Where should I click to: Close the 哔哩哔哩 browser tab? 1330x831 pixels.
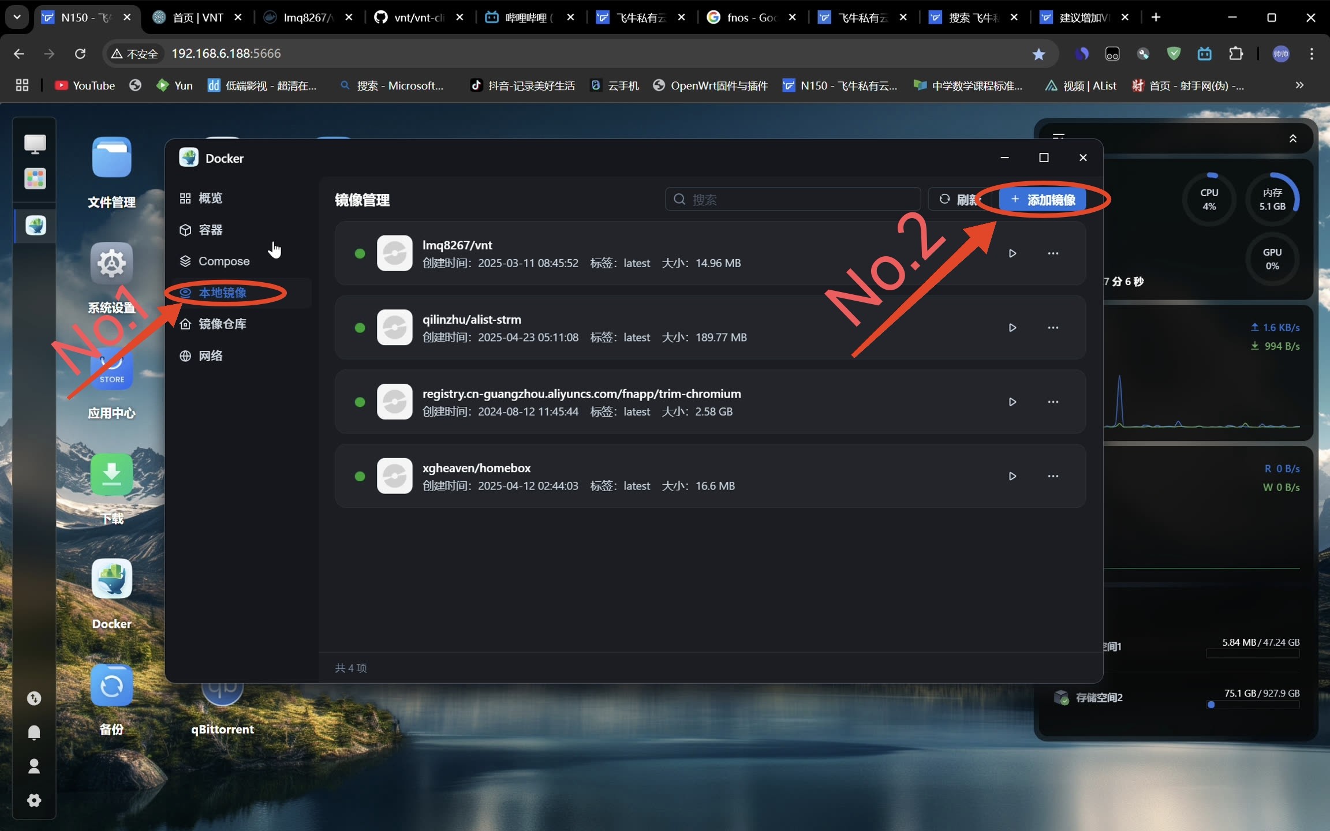[570, 17]
